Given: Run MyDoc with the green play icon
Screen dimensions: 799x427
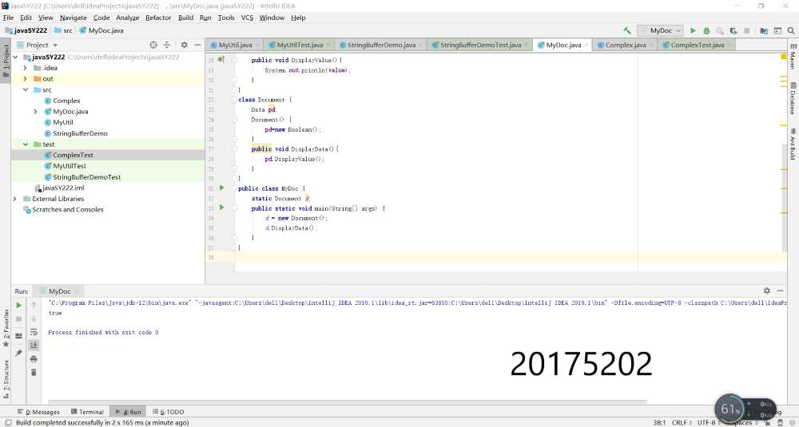Looking at the screenshot, I should pos(693,30).
